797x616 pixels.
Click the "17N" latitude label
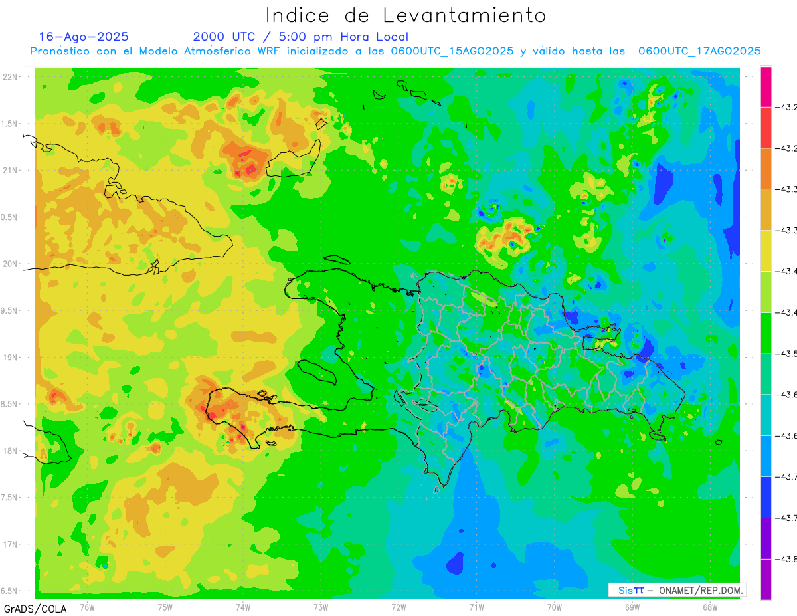(11, 544)
